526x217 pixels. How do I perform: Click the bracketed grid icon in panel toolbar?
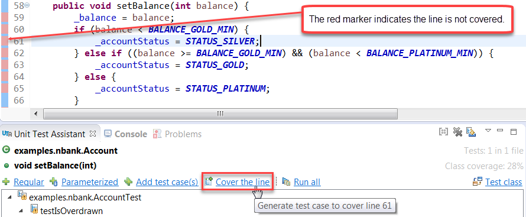point(443,132)
